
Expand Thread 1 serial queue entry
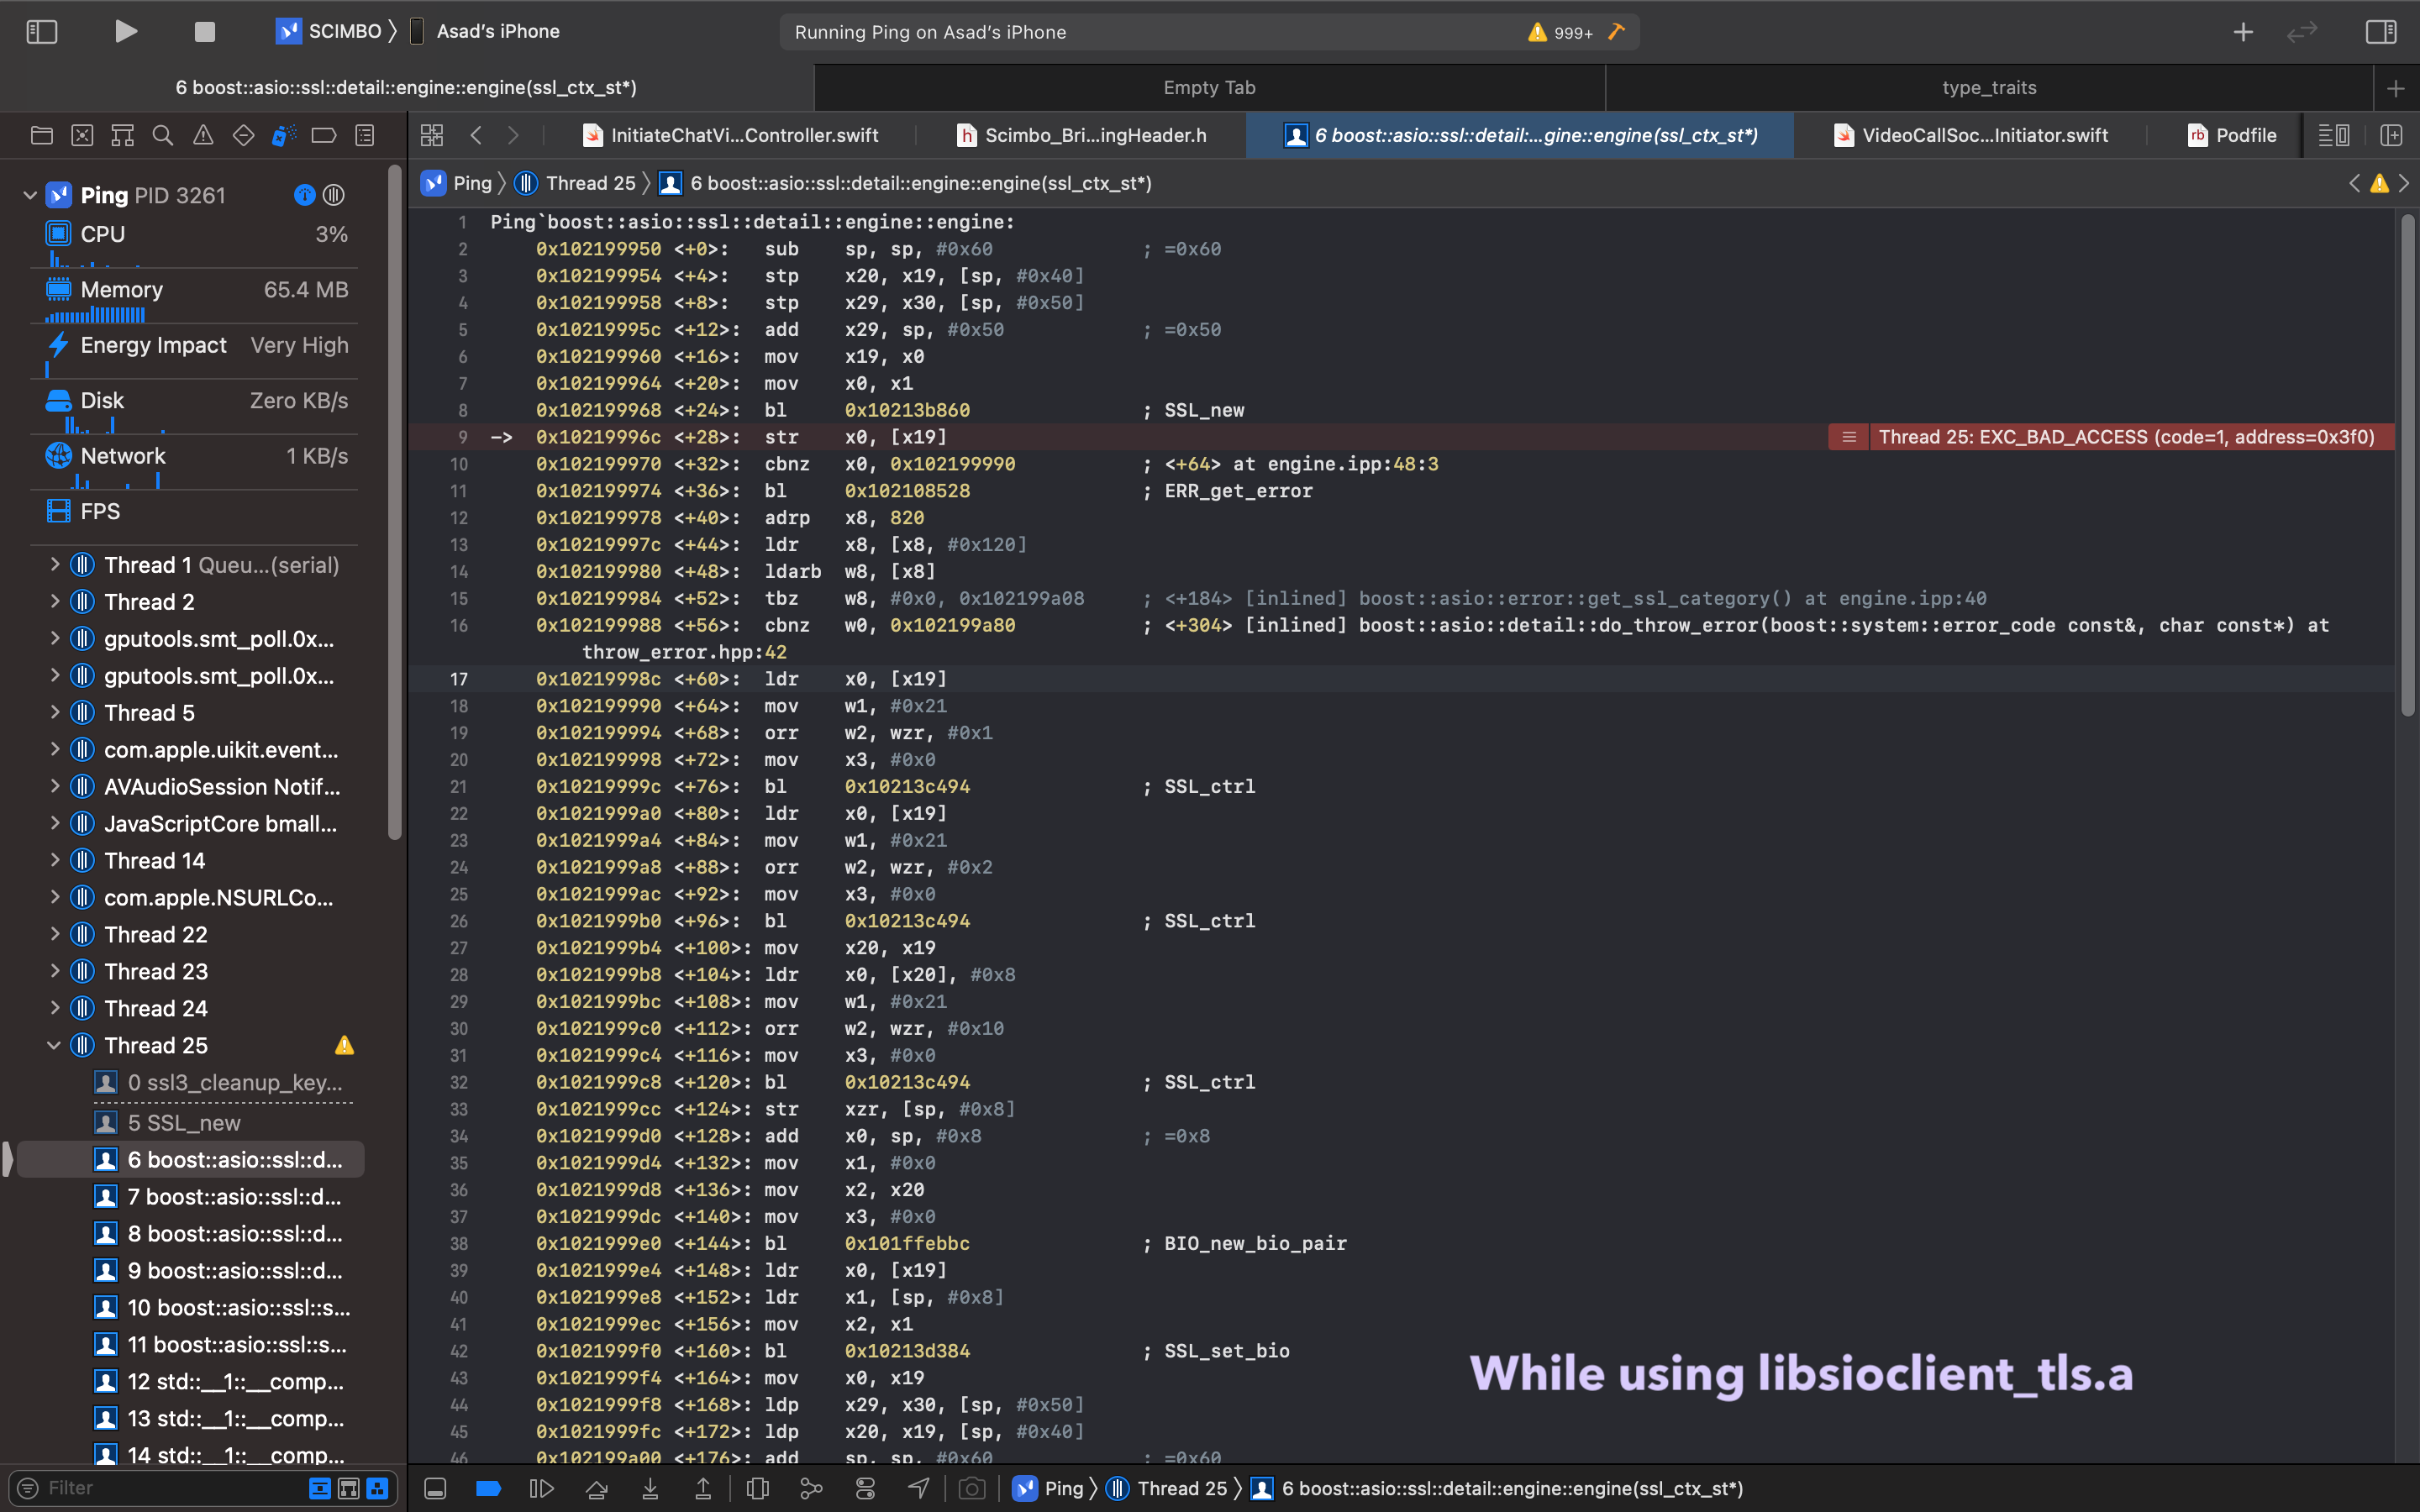click(56, 564)
